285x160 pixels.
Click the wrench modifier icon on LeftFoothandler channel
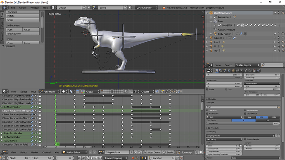coord(32,107)
